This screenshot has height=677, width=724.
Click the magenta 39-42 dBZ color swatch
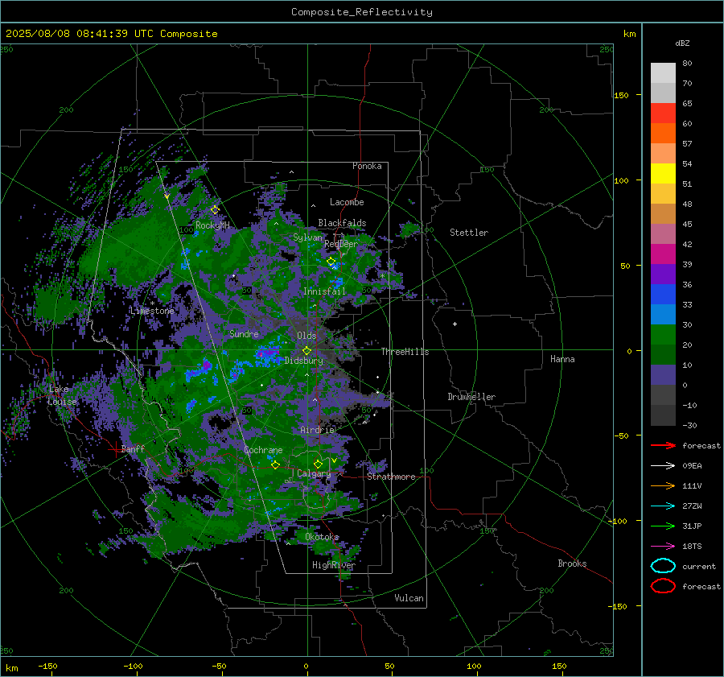[663, 254]
